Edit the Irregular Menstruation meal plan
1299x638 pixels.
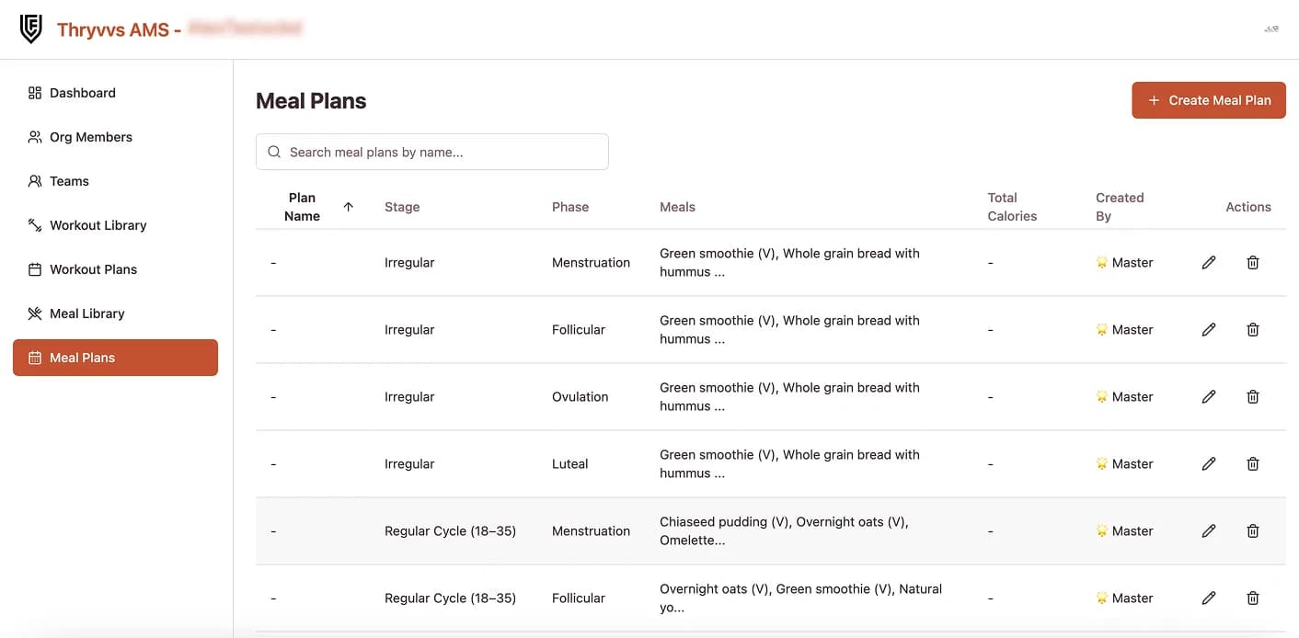tap(1209, 263)
